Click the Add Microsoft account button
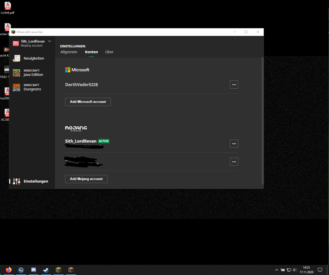The height and width of the screenshot is (275, 329). [88, 102]
